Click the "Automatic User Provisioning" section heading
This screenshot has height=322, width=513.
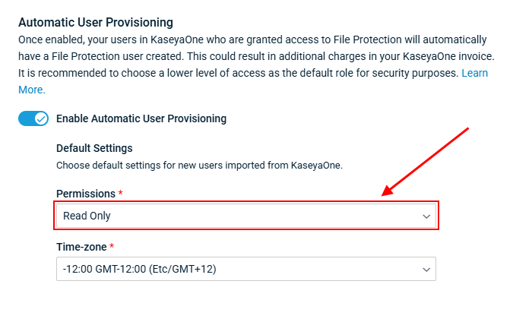96,23
